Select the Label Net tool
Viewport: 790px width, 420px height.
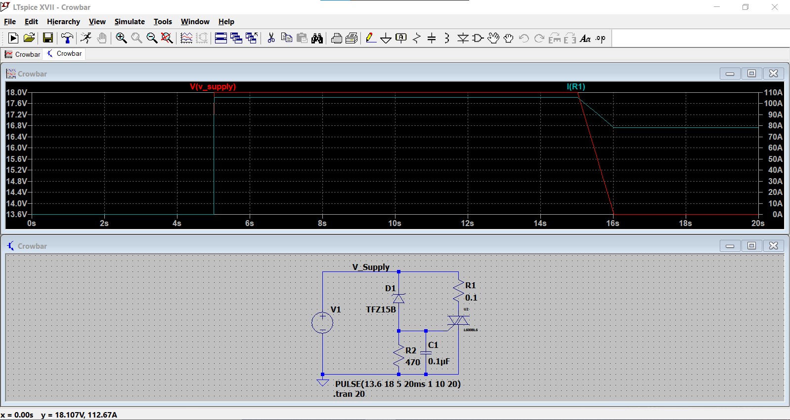tap(401, 38)
